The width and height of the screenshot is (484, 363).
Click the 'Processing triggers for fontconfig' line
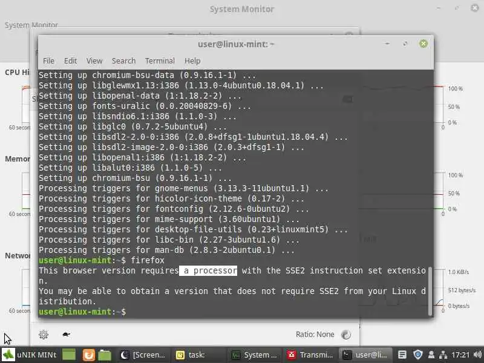[174, 209]
